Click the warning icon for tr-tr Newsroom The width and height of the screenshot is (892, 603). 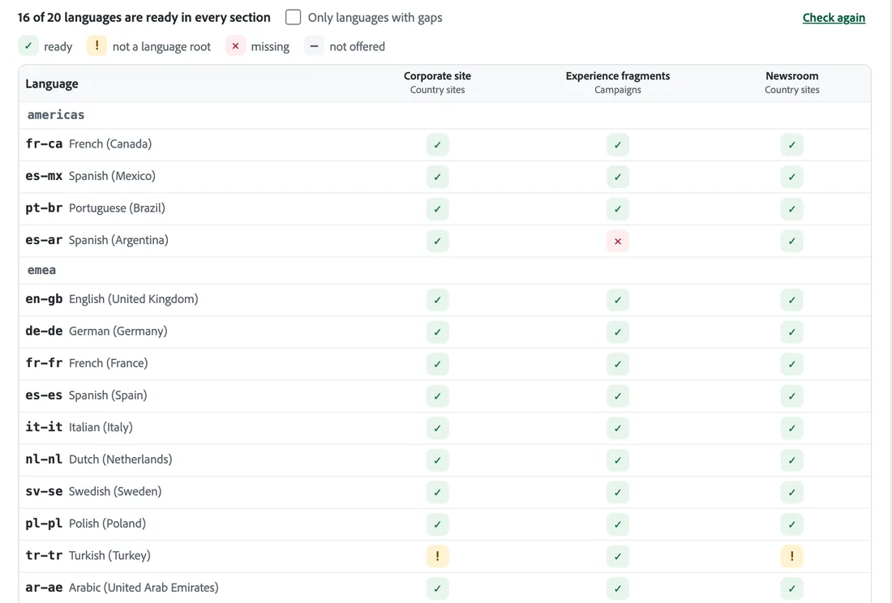coord(792,556)
